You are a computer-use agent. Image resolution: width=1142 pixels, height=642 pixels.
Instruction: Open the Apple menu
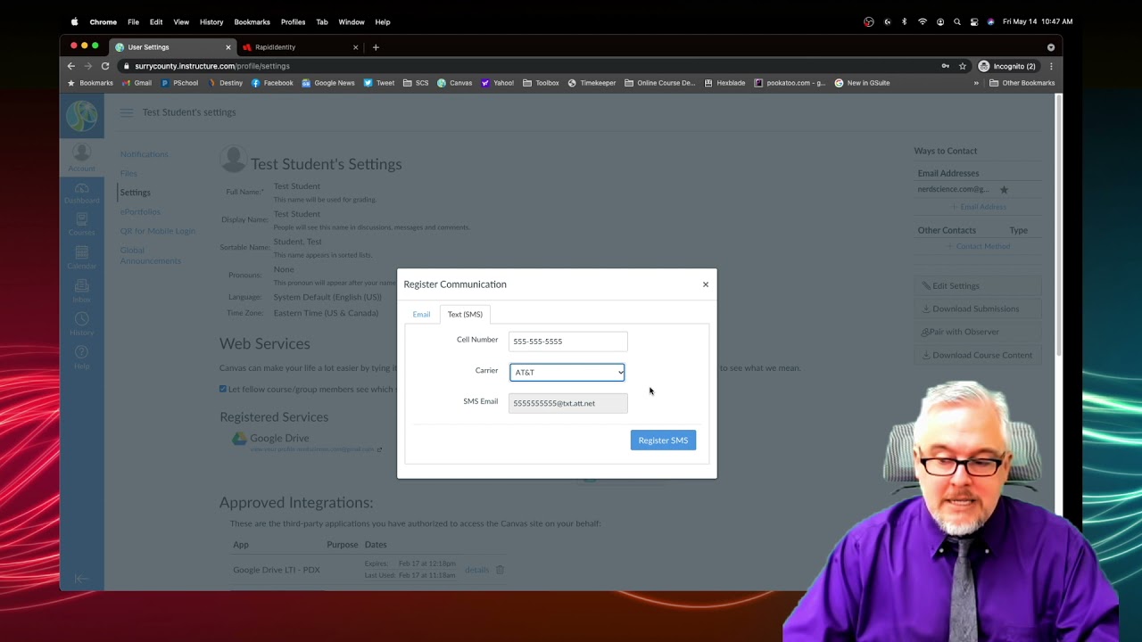(74, 21)
